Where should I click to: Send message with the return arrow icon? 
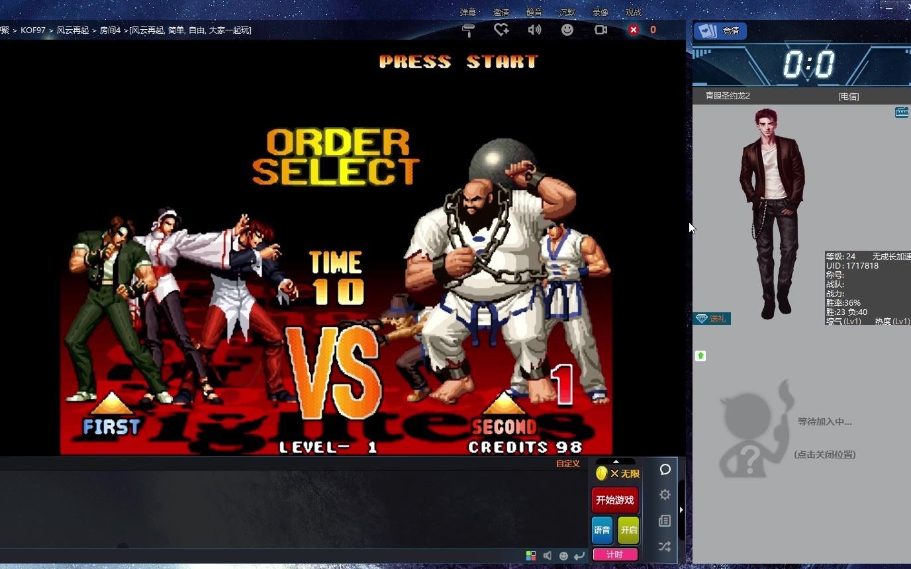pos(579,556)
